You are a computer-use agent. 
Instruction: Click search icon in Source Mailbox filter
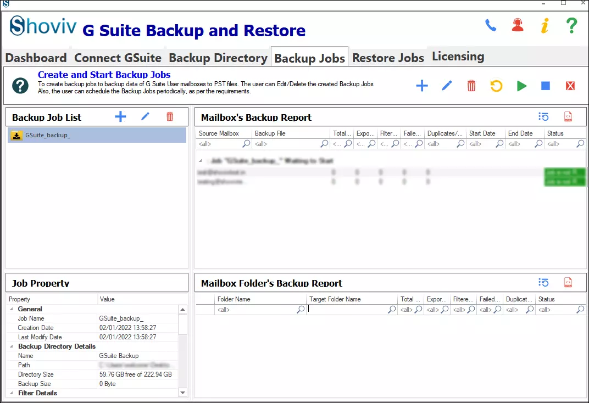tap(246, 143)
